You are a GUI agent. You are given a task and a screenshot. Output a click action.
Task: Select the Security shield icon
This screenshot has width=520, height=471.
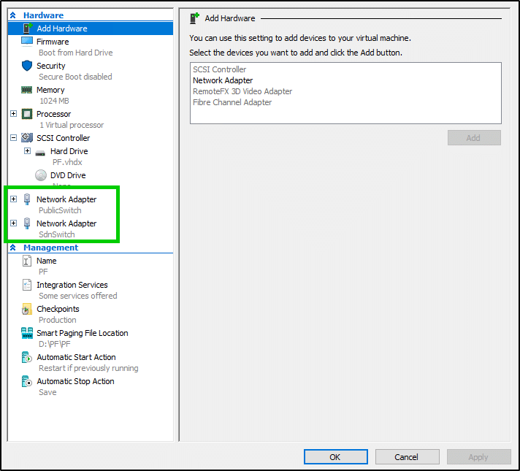coord(26,66)
